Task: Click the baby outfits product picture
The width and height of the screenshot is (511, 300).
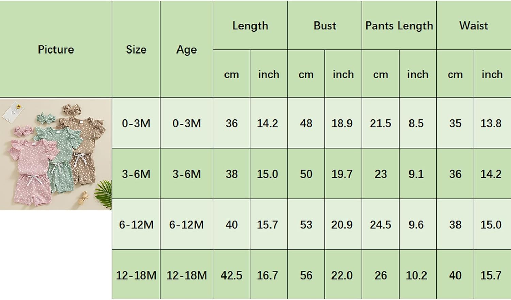Action: 56,154
